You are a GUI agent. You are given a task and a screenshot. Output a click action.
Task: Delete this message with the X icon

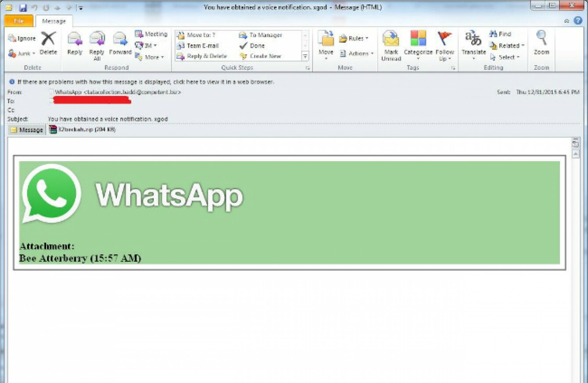point(48,43)
